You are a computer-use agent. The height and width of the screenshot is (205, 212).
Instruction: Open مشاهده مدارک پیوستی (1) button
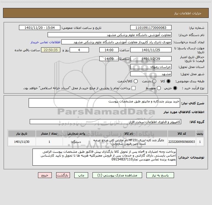pos(117,175)
